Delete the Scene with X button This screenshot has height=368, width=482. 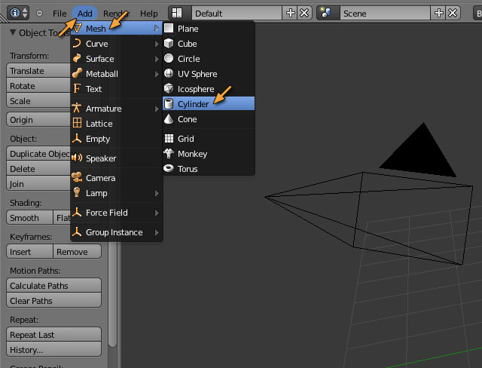453,14
